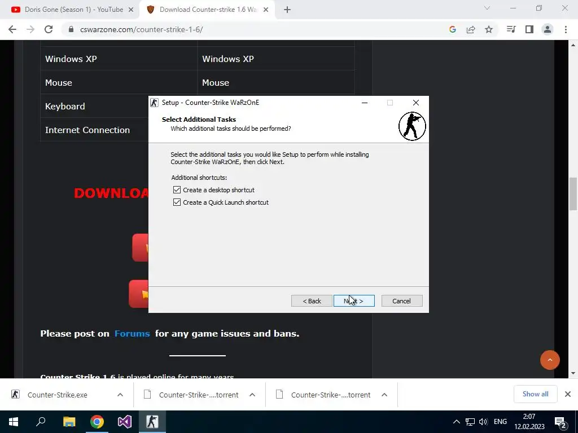Share this page icon
578x433 pixels.
coord(471,29)
